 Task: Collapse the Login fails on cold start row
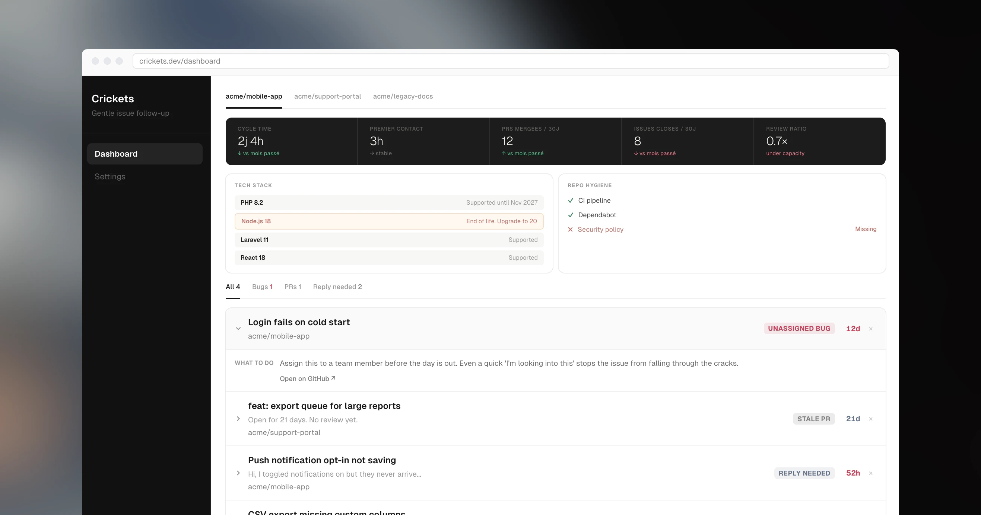(x=238, y=329)
